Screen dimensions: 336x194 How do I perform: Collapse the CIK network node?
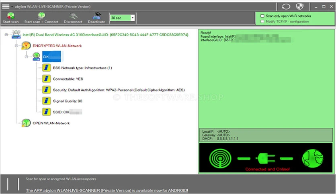coord(27,57)
